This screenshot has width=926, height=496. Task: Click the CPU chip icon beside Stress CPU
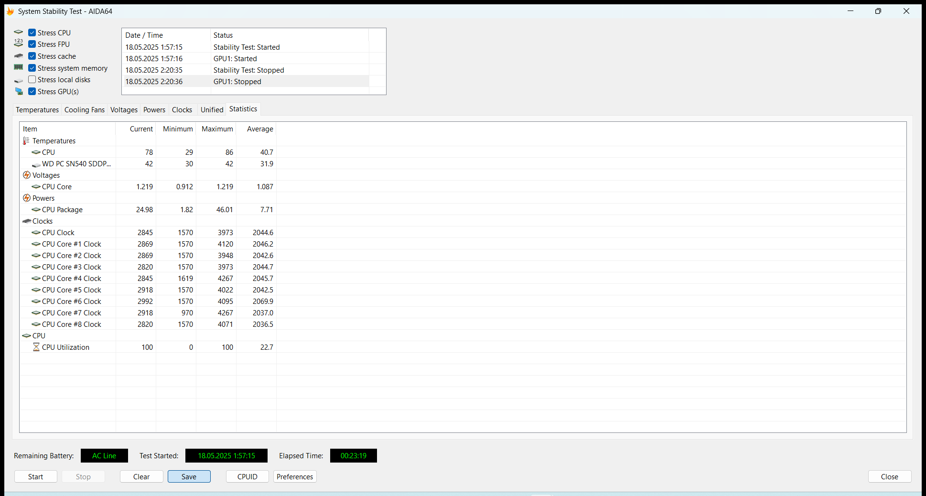pyautogui.click(x=19, y=32)
